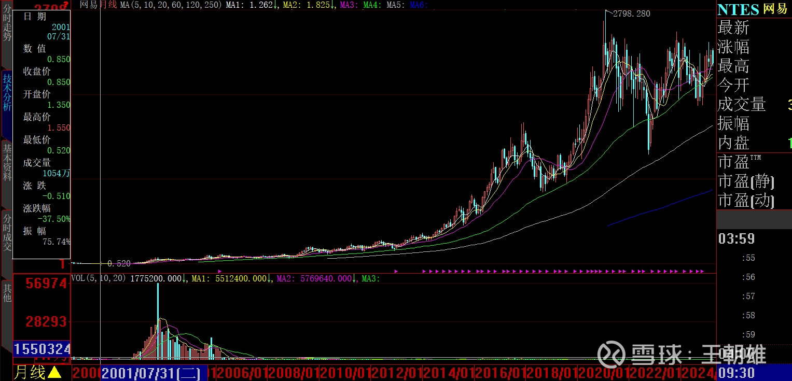The image size is (792, 381).
Task: Click the 75.74% amplitude value
Action: [x=57, y=242]
